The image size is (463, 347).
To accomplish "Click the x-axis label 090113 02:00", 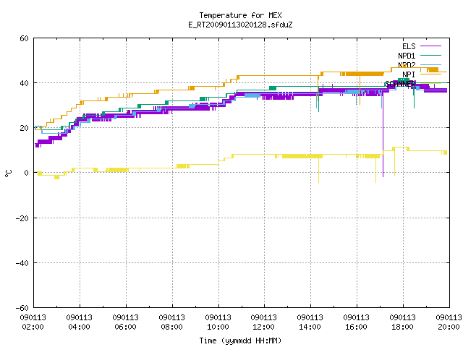I will tap(33, 322).
